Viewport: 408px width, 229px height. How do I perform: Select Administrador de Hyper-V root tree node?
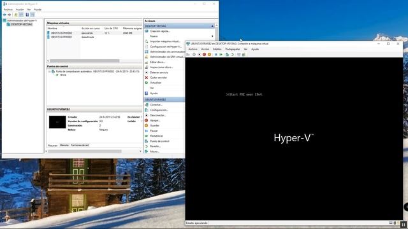click(x=22, y=20)
